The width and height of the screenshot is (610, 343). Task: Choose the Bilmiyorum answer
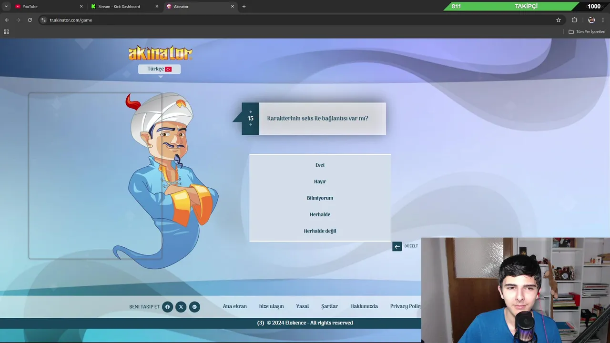pos(320,198)
